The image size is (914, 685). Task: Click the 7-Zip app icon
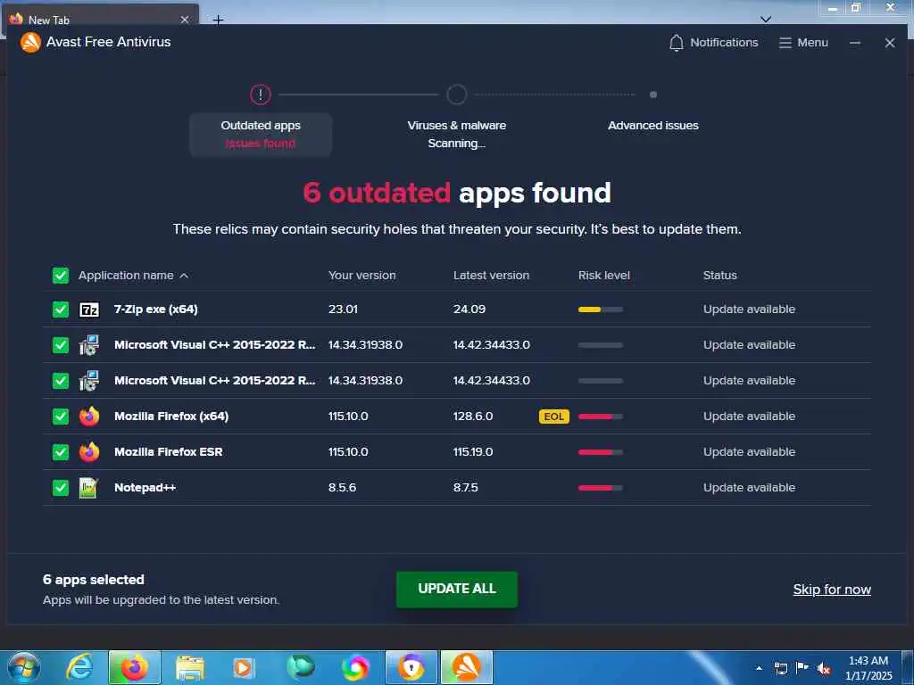click(x=89, y=309)
